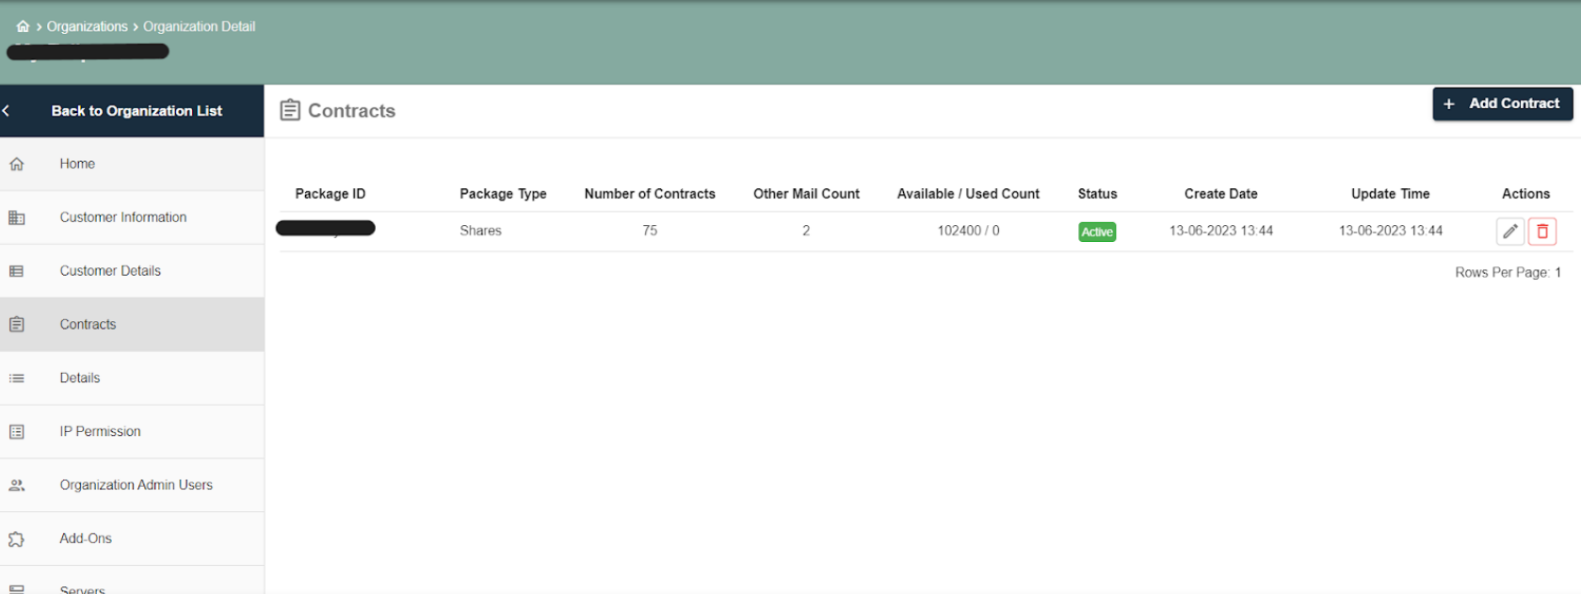
Task: Click the Add Contract button
Action: pos(1502,104)
